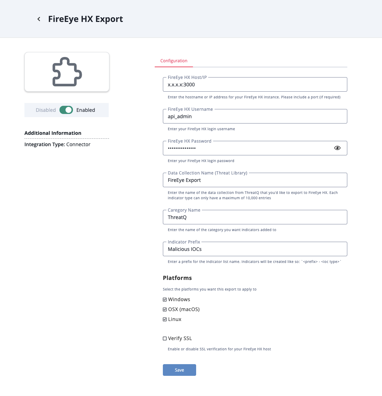
Task: Save the configuration settings
Action: pos(179,370)
